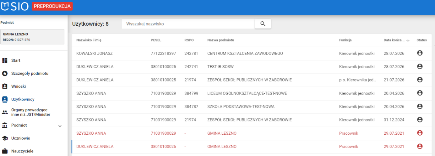Click status icon for Kowalski Jonasz row
The width and height of the screenshot is (435, 156).
(420, 53)
